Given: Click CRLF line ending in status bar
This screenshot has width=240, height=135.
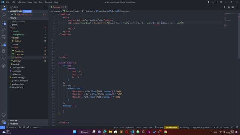Looking at the screenshot, I should click(x=145, y=127).
